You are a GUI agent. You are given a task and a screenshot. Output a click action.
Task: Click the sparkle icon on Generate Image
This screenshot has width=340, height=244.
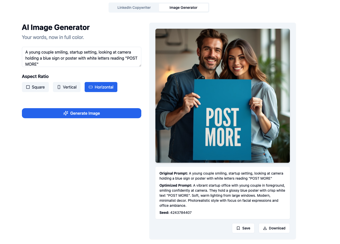66,113
